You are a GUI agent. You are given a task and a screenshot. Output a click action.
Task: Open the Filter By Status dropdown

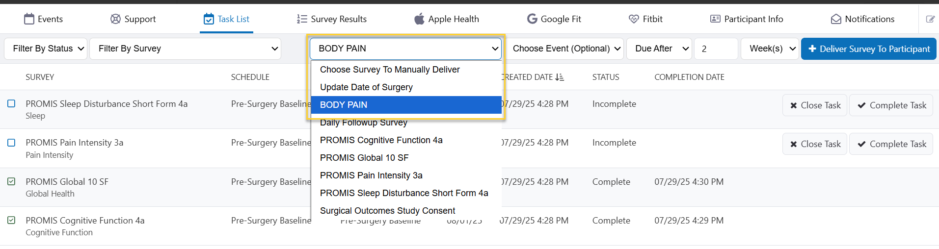[46, 49]
